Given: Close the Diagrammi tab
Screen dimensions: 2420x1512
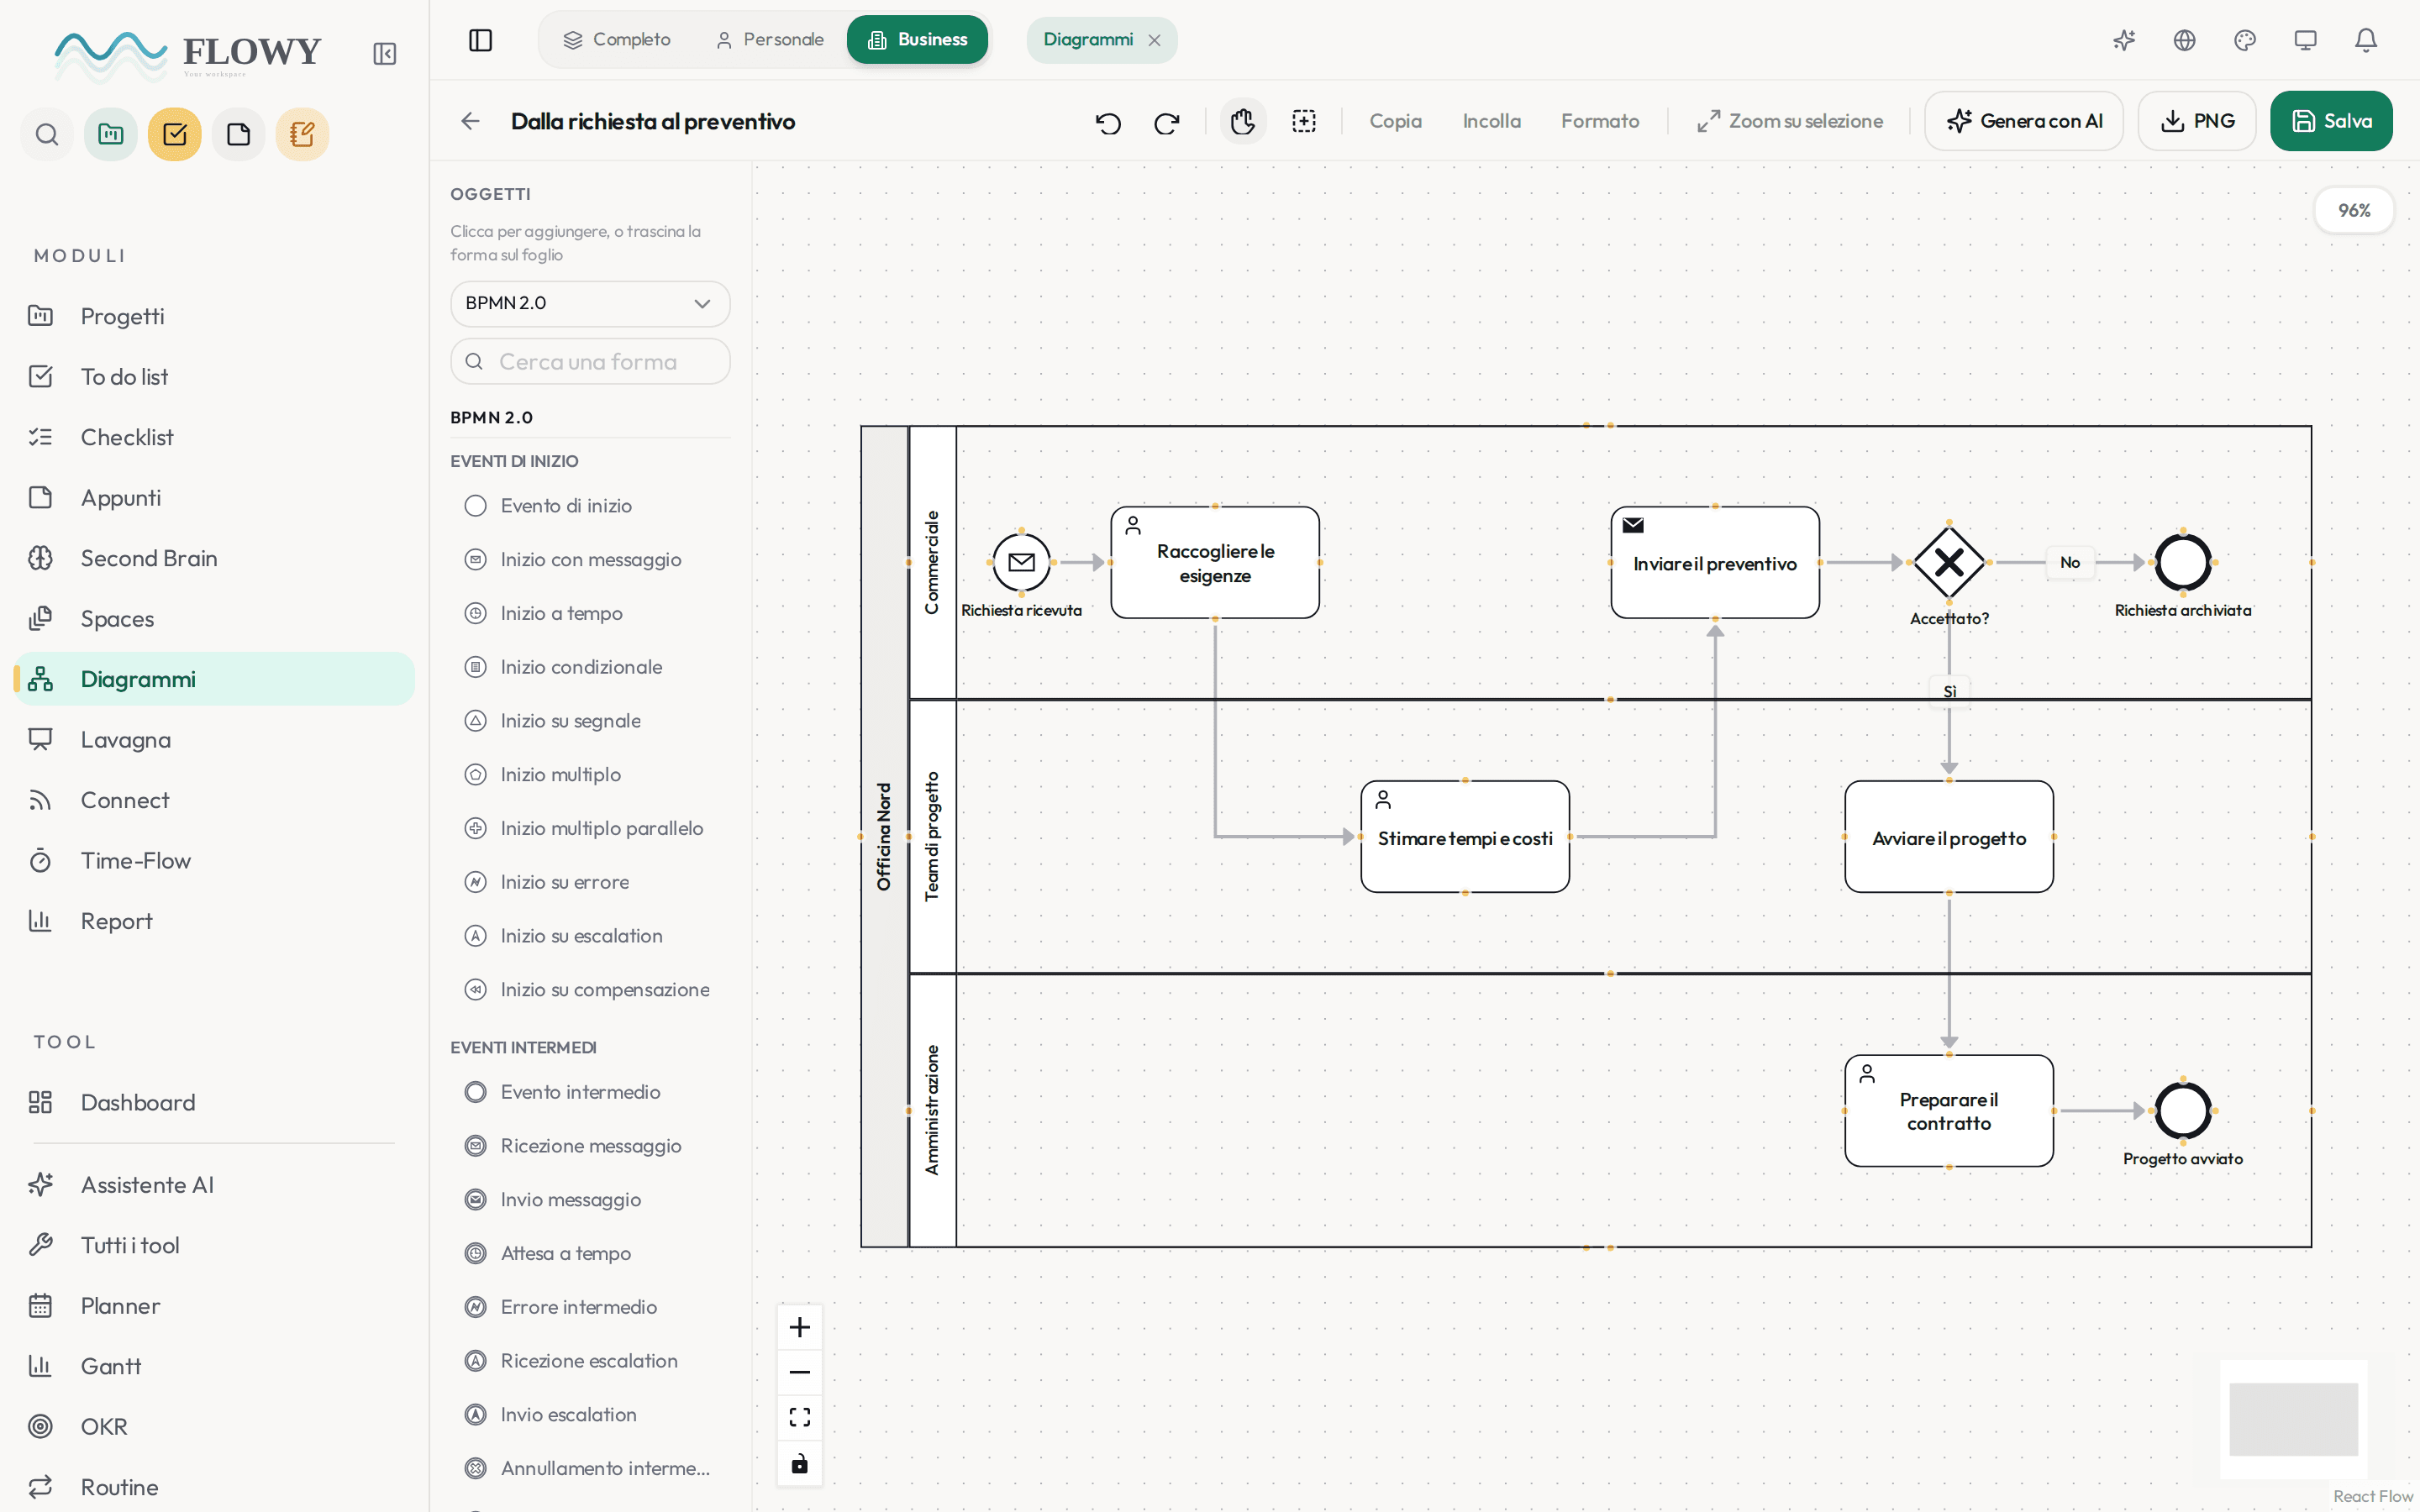Looking at the screenshot, I should (x=1154, y=40).
